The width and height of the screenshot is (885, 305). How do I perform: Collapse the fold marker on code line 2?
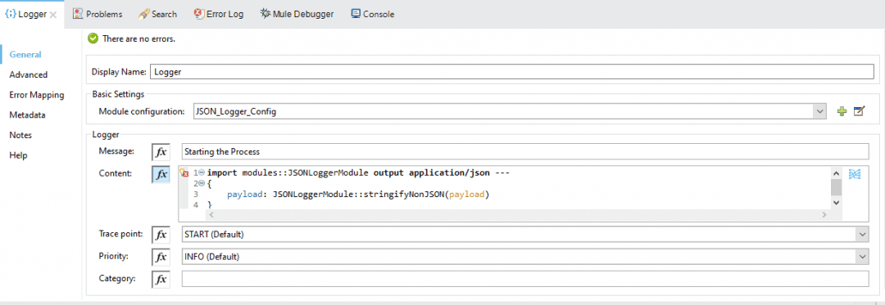click(x=201, y=183)
